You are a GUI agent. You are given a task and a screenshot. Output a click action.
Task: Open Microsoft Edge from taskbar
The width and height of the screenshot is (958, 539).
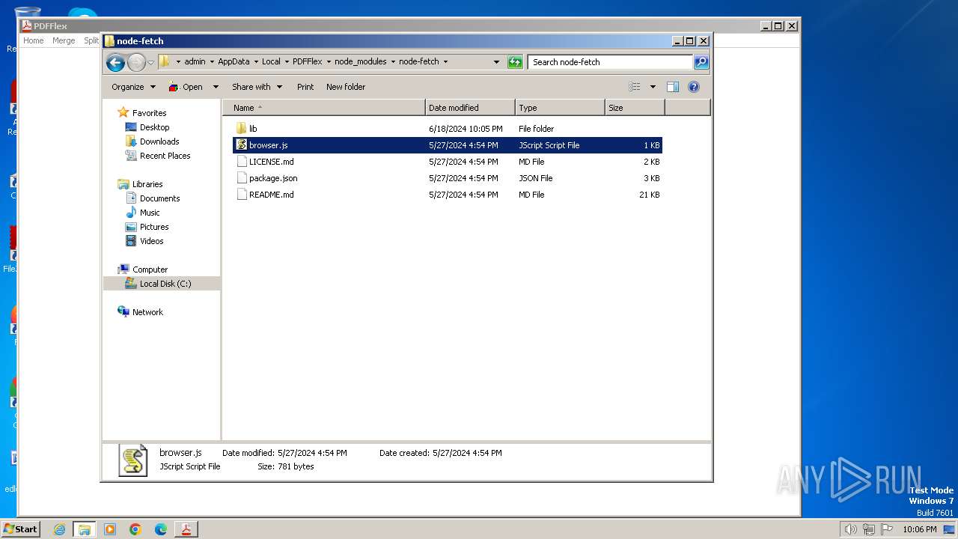point(161,529)
